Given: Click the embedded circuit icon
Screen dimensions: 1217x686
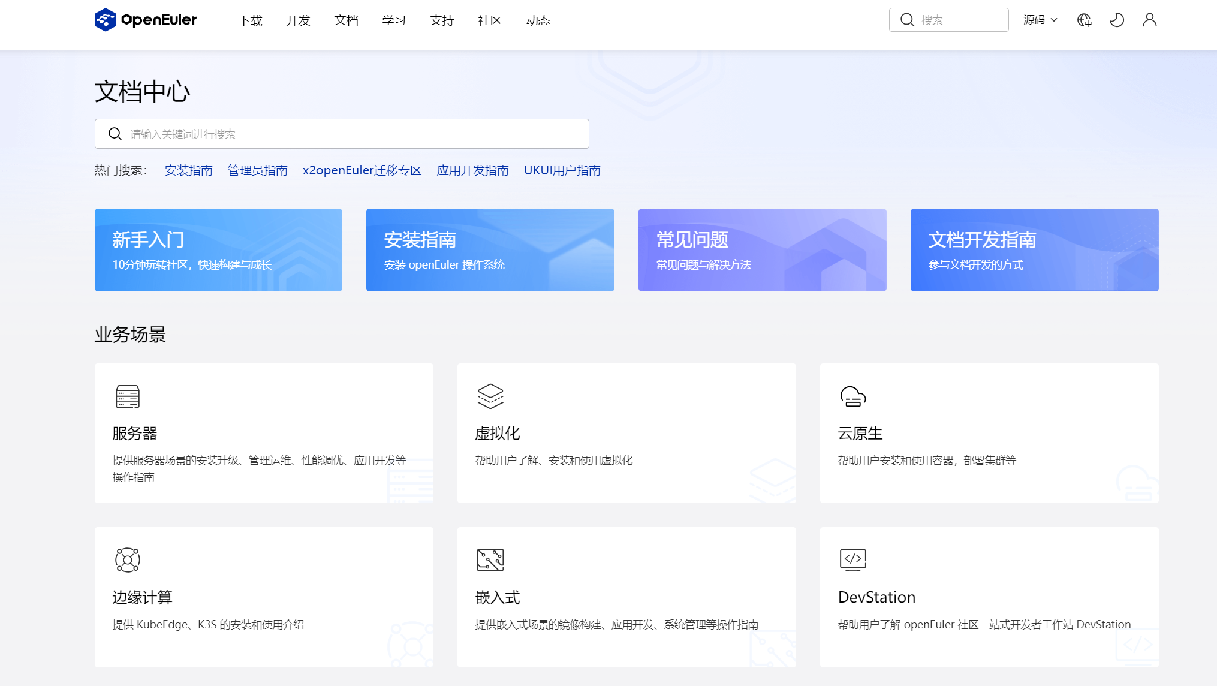Looking at the screenshot, I should [x=490, y=560].
